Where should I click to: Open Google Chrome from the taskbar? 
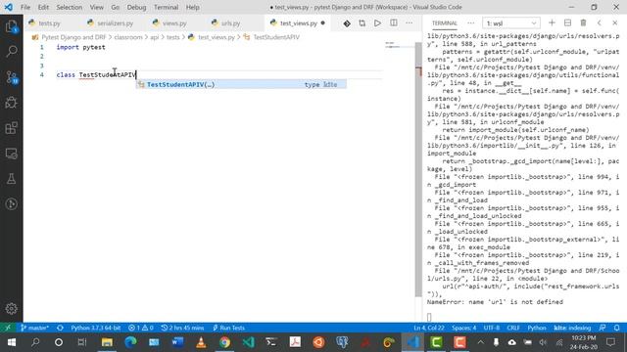coord(224,342)
